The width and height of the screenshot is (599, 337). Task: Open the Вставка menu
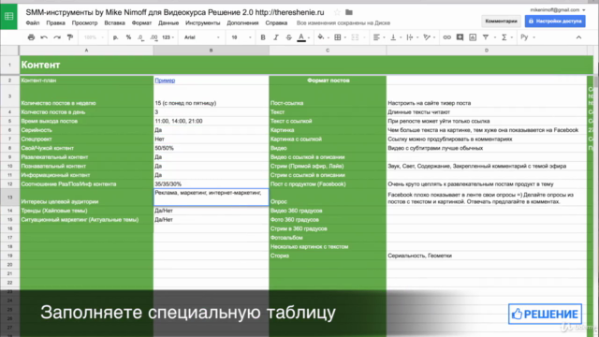click(114, 22)
